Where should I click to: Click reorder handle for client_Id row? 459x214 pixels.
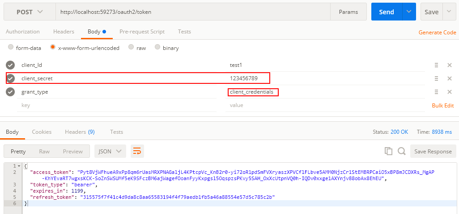pyautogui.click(x=436, y=65)
